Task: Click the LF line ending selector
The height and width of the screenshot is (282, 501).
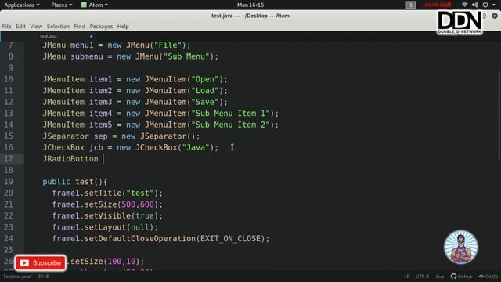Action: 406,277
